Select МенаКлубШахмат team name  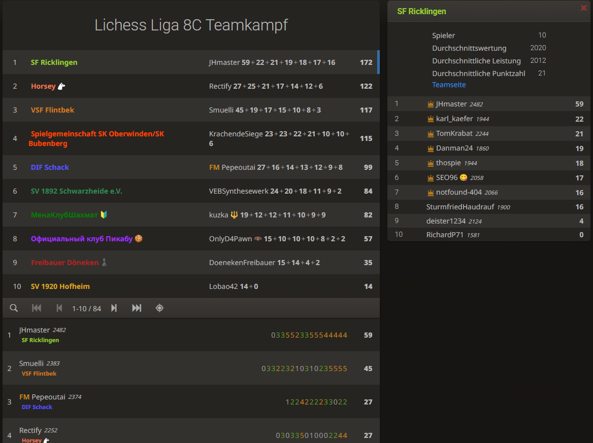point(64,215)
